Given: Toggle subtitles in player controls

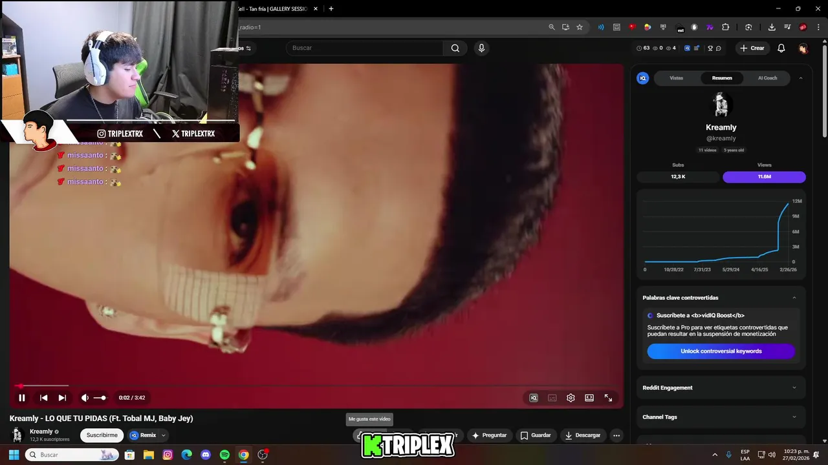Looking at the screenshot, I should click(x=552, y=398).
